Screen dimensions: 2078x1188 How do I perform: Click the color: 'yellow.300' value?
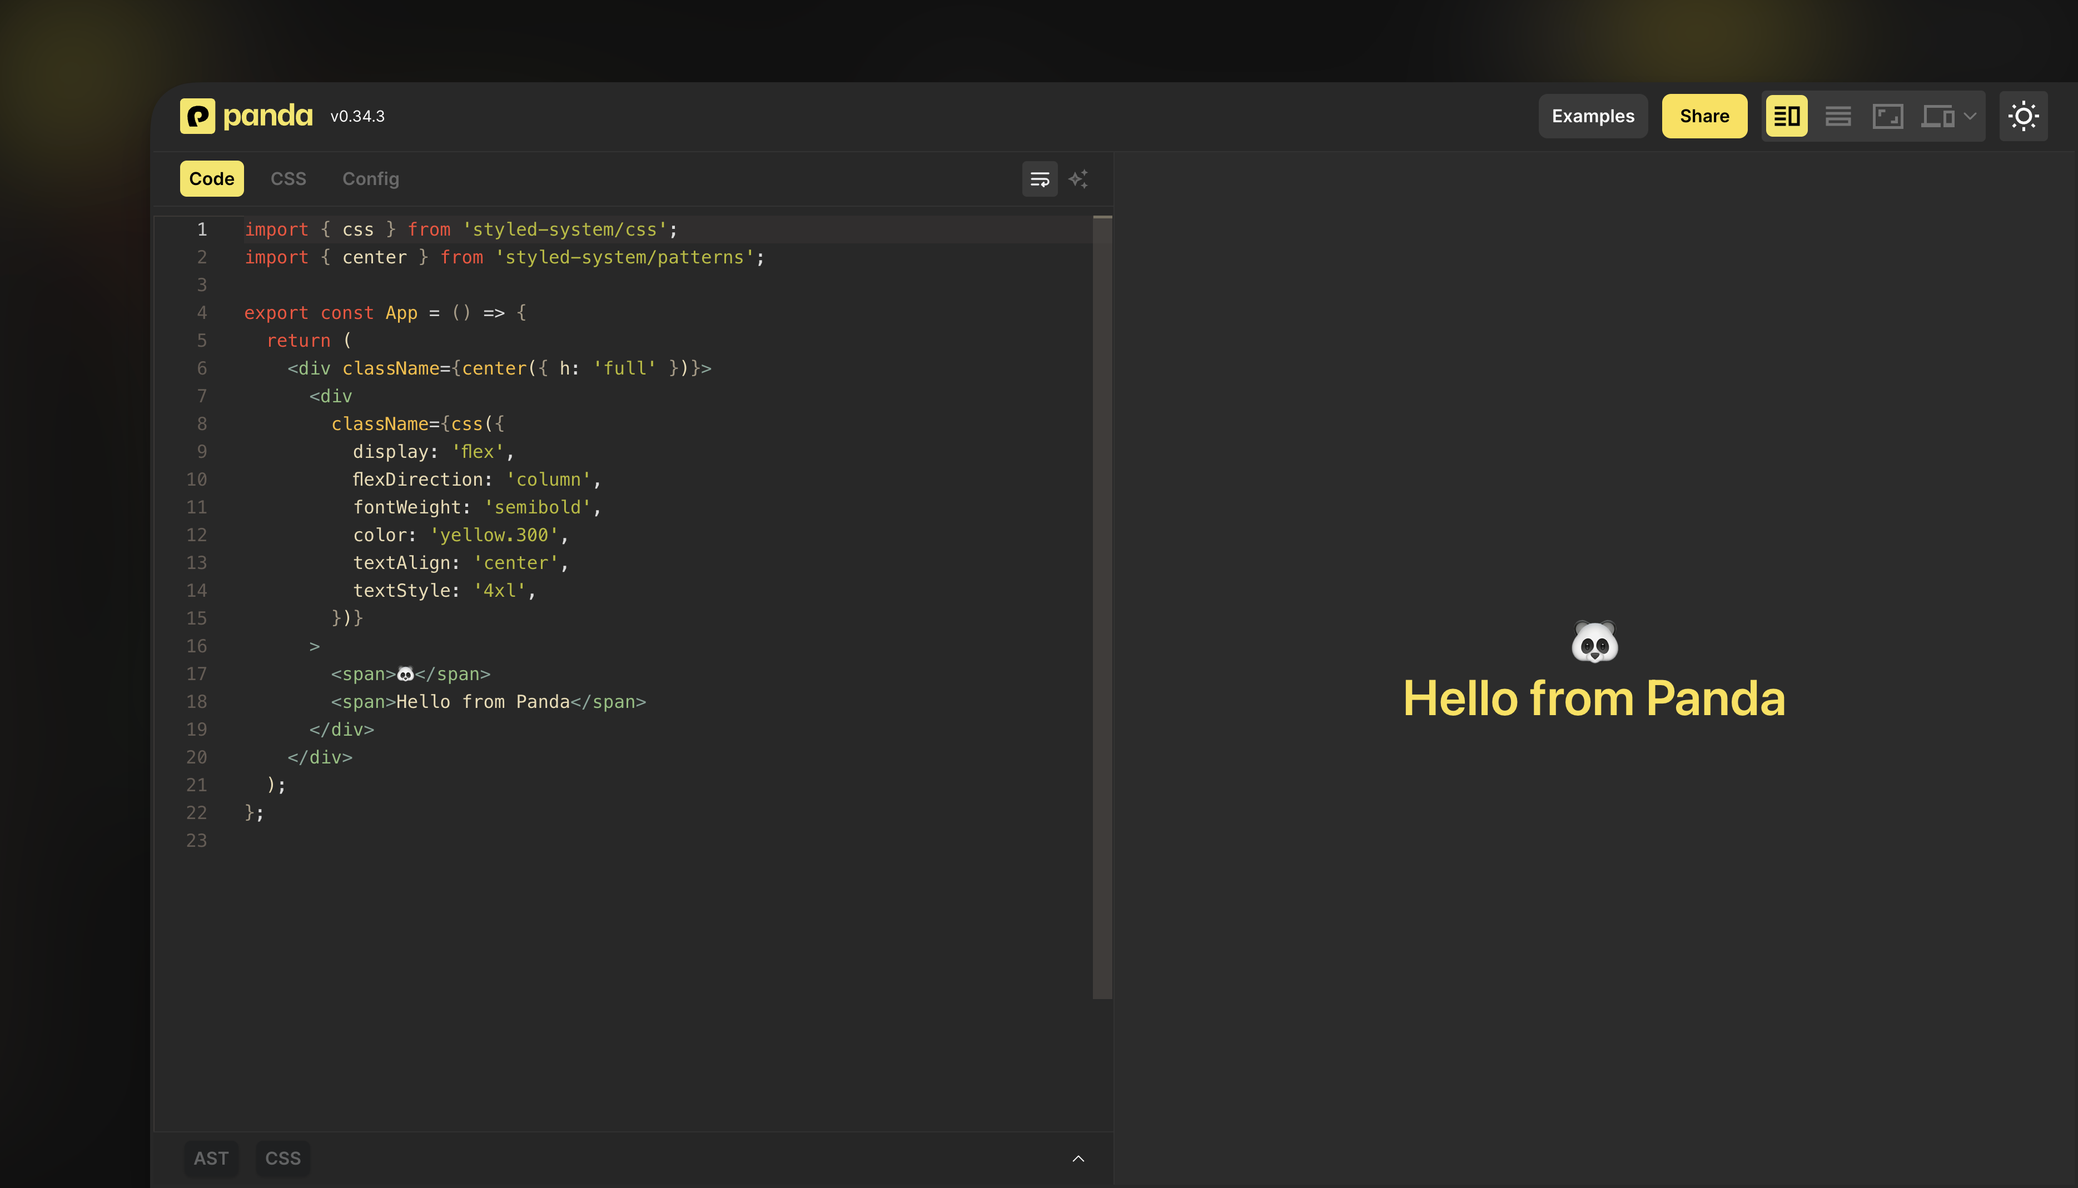tap(494, 535)
